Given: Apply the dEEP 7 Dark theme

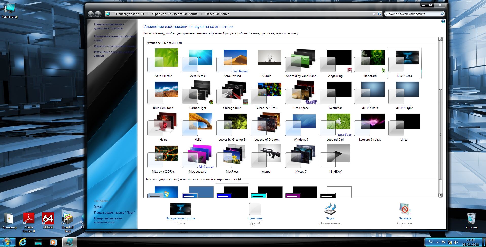Looking at the screenshot, I should [x=370, y=95].
